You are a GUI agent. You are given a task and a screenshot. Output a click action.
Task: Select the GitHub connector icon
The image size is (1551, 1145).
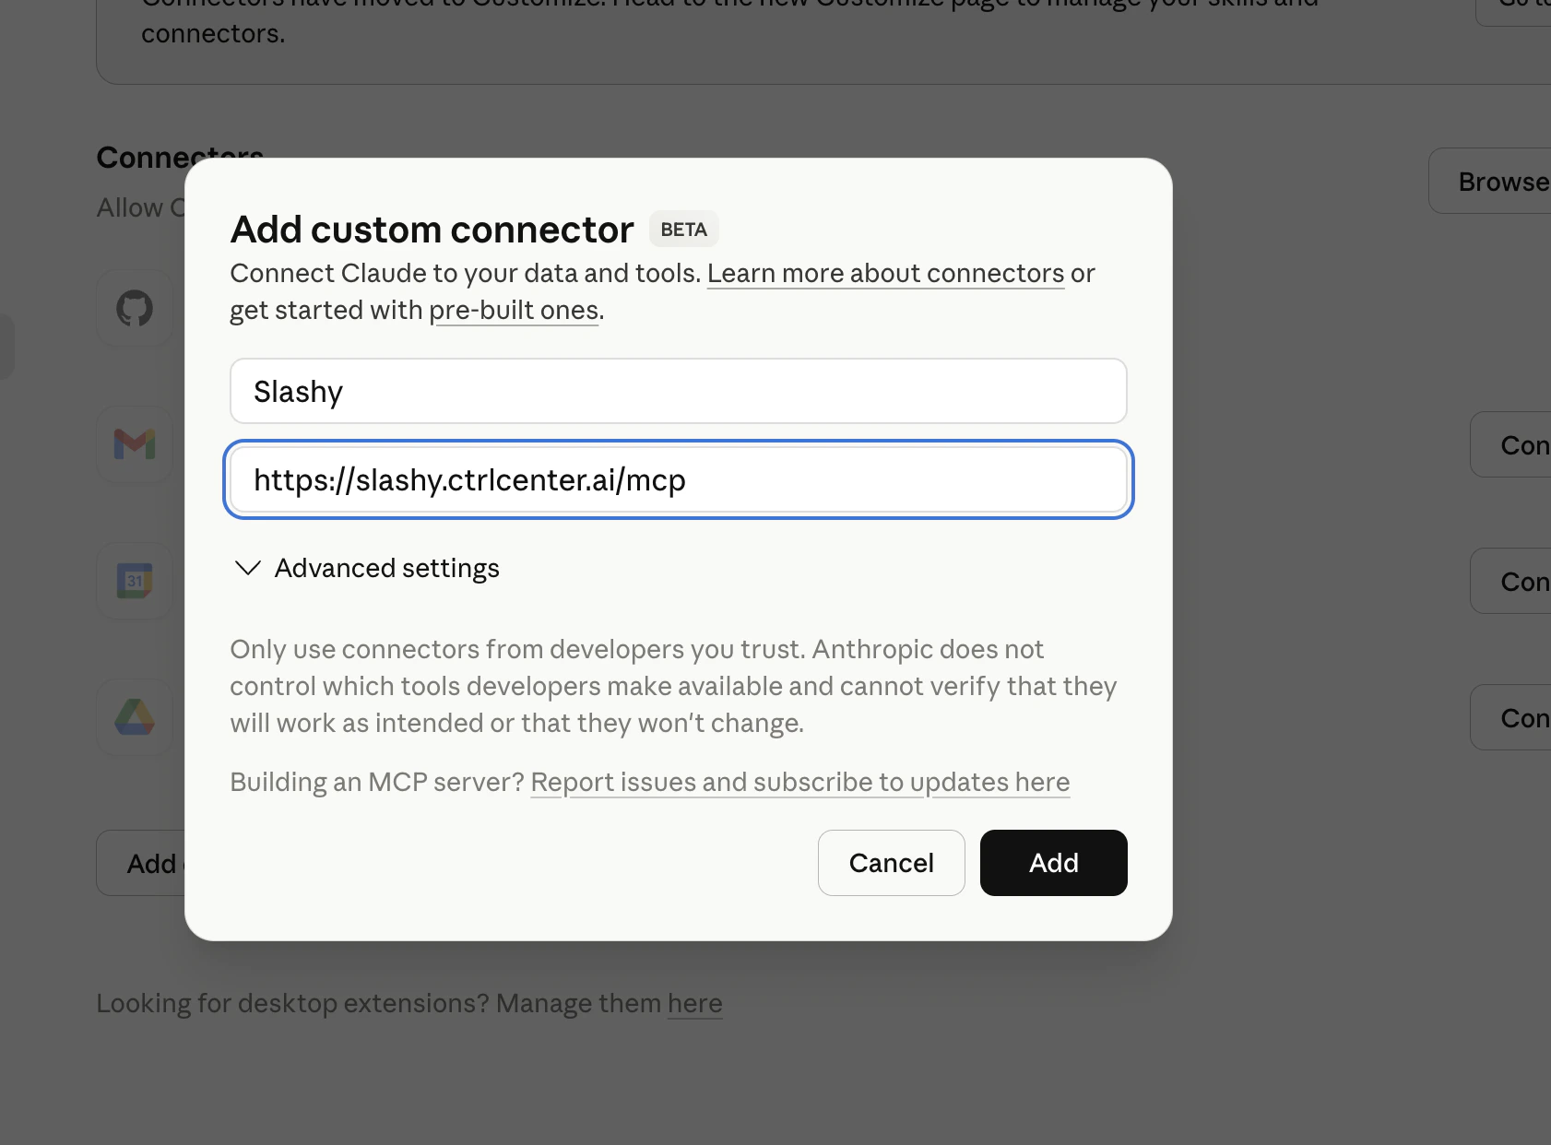(x=135, y=307)
